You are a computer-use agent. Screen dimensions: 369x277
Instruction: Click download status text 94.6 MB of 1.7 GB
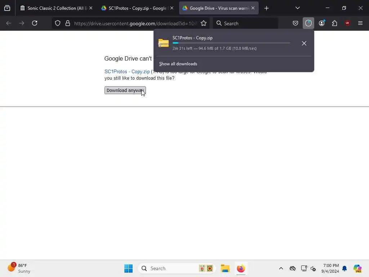(x=214, y=49)
